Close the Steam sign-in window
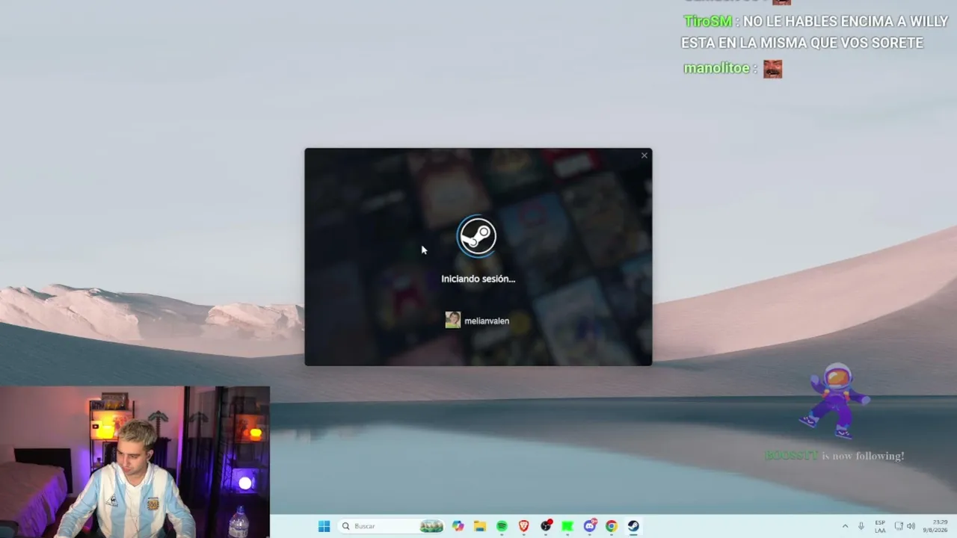957x538 pixels. [x=644, y=156]
